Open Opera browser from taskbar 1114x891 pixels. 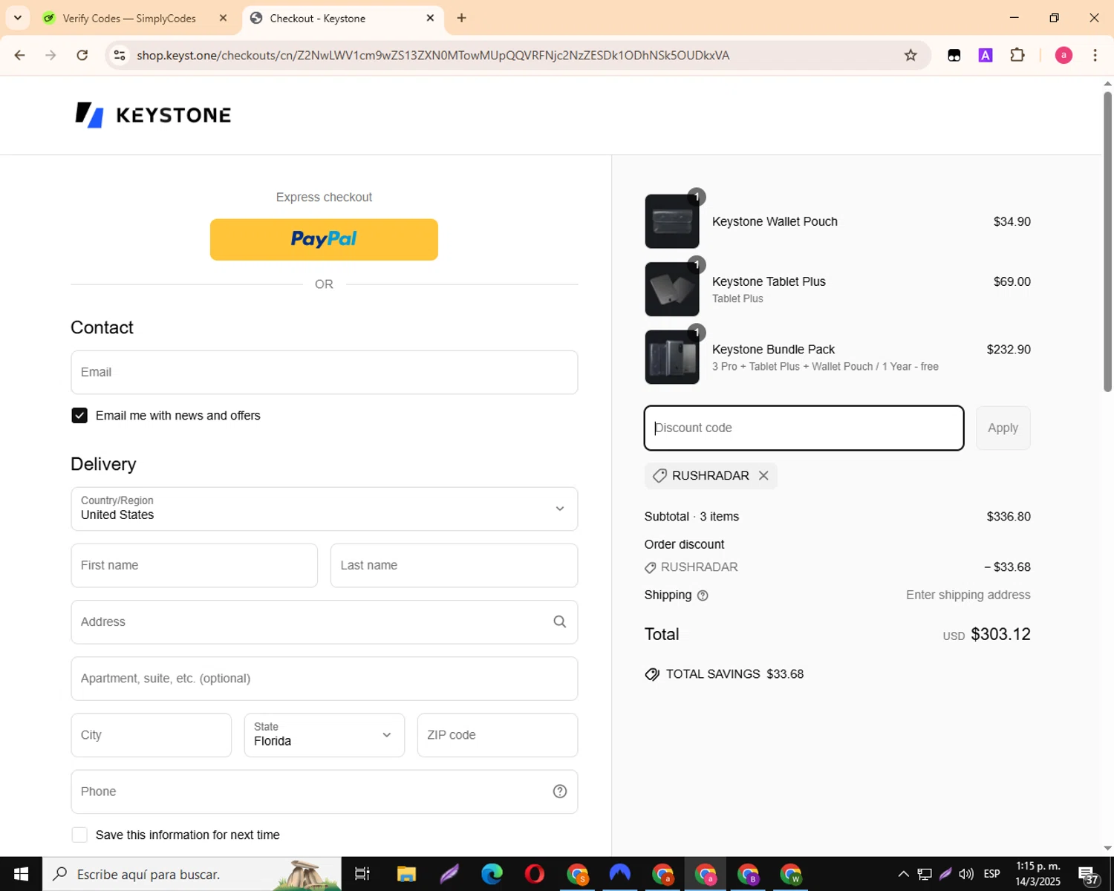(x=534, y=874)
